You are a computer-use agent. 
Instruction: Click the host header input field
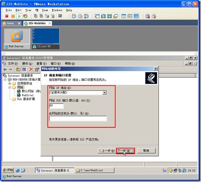point(78,118)
